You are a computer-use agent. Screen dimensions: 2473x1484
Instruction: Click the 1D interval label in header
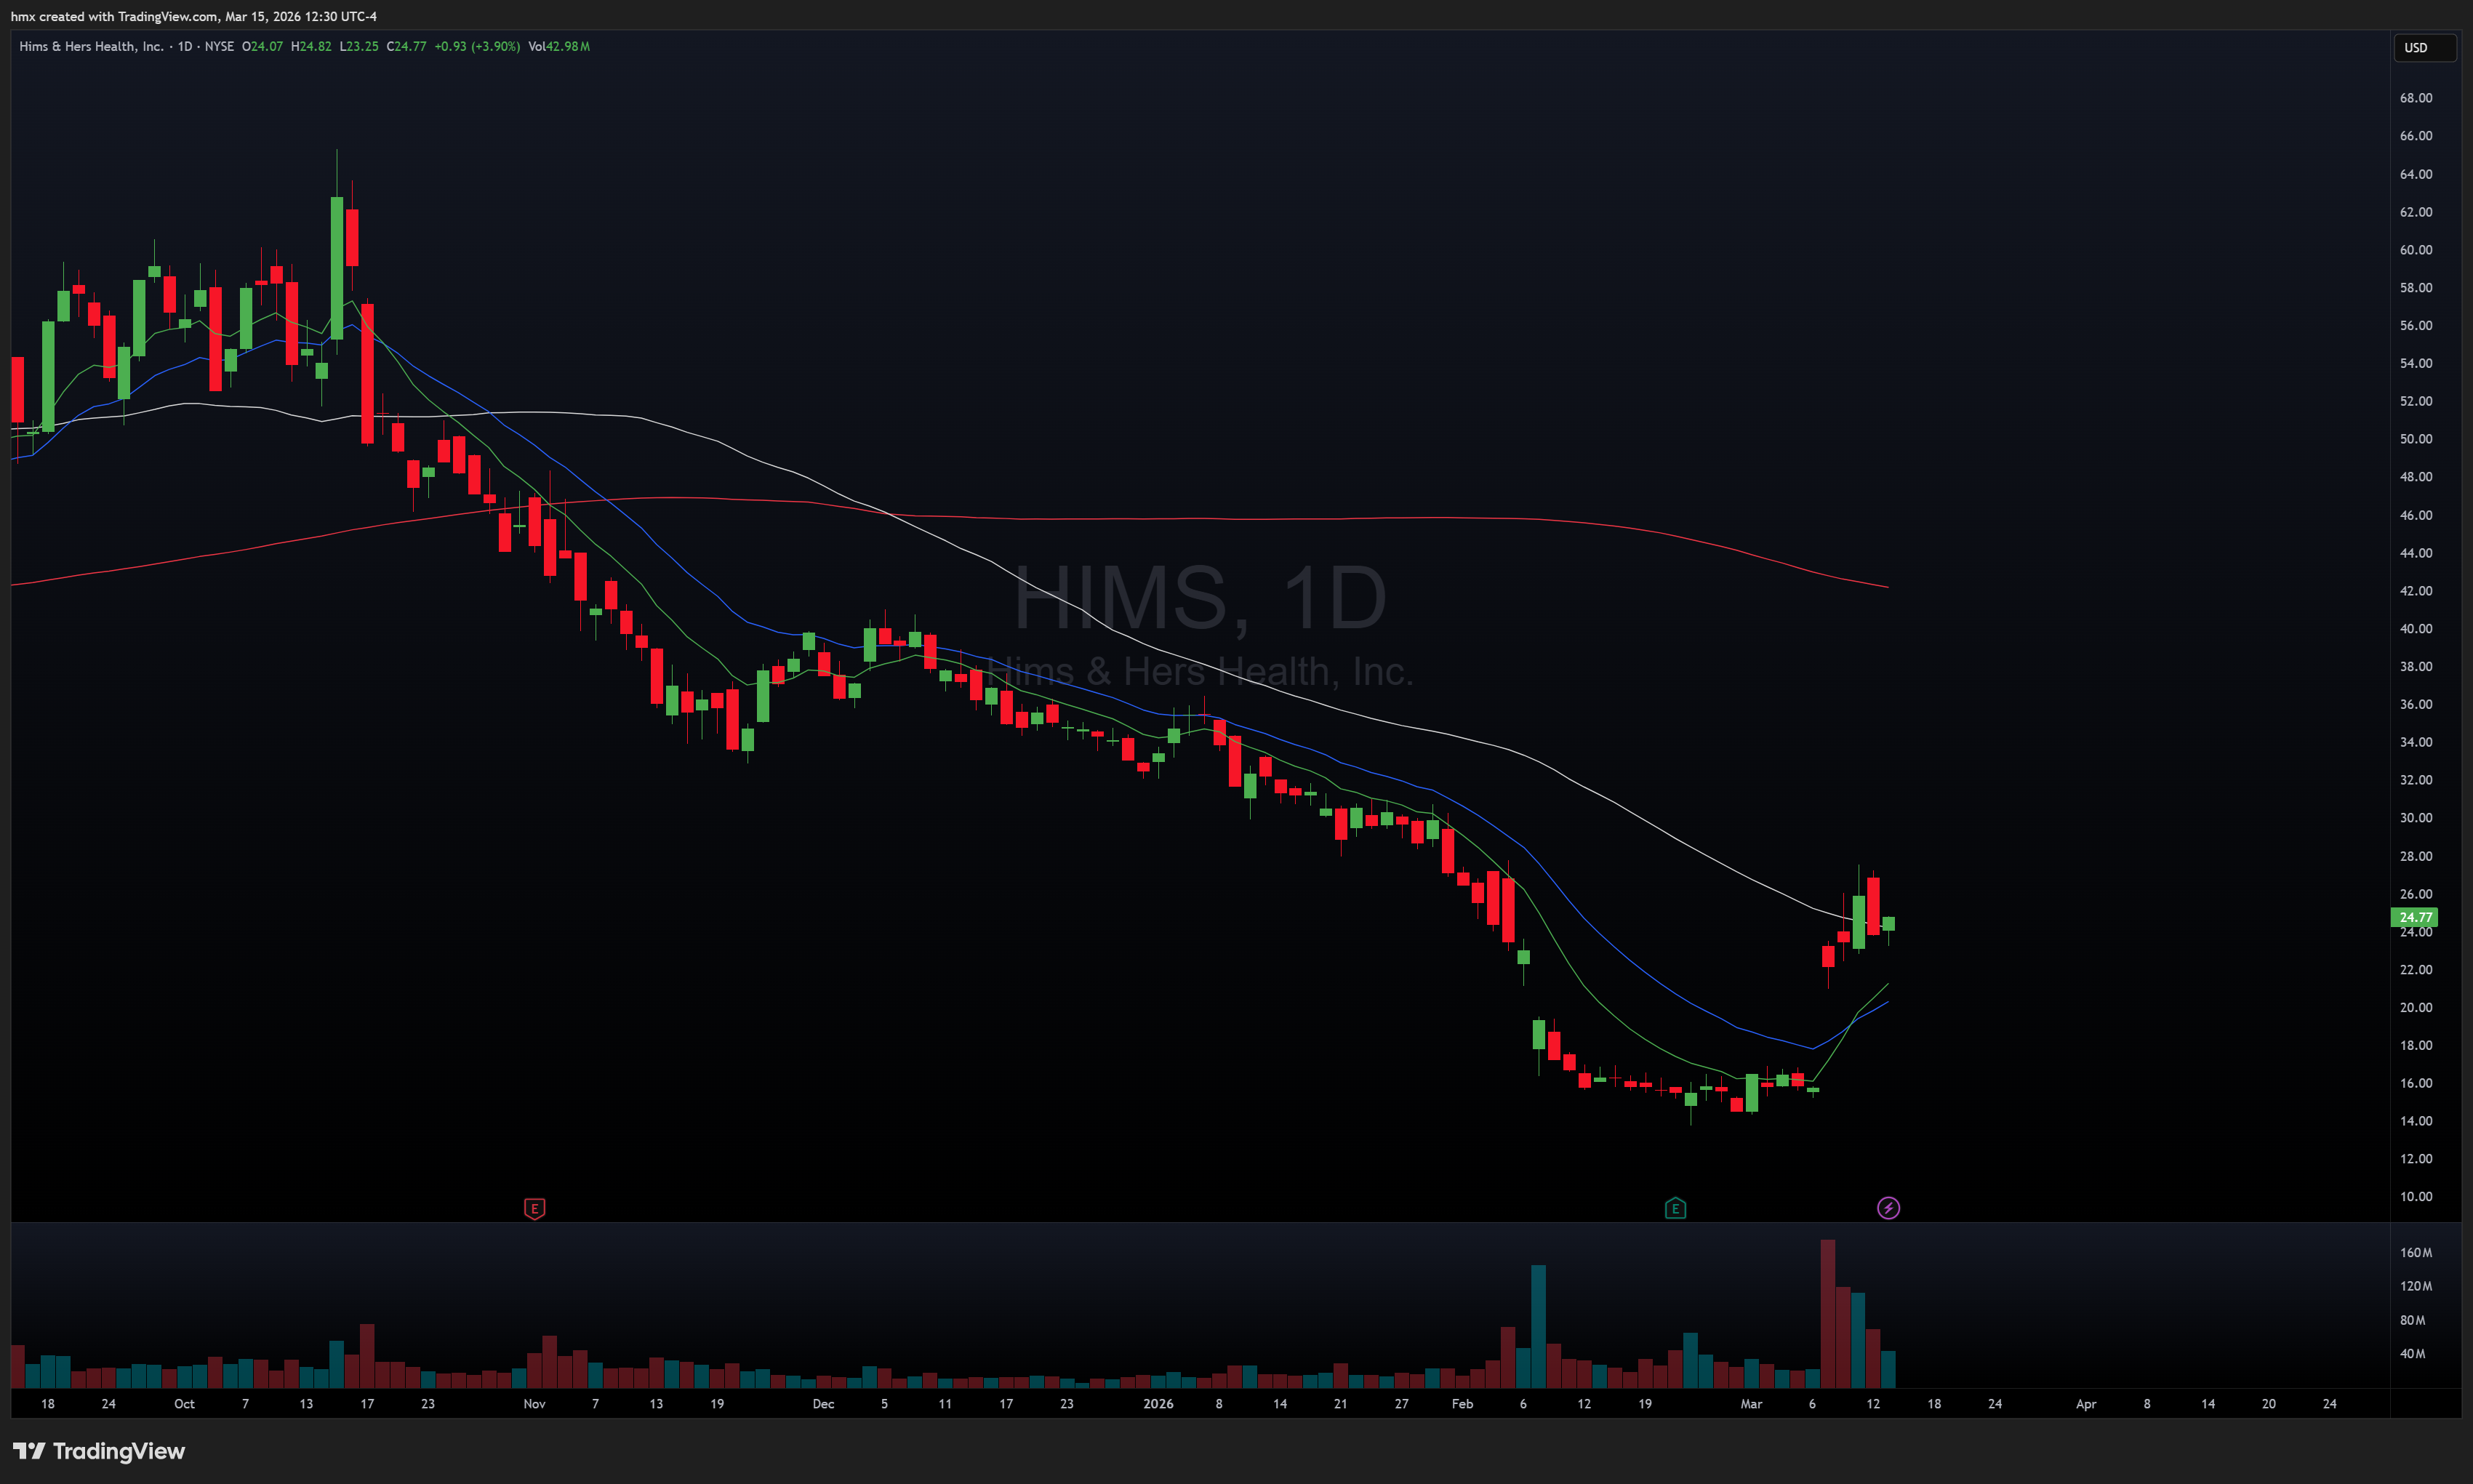(x=185, y=46)
